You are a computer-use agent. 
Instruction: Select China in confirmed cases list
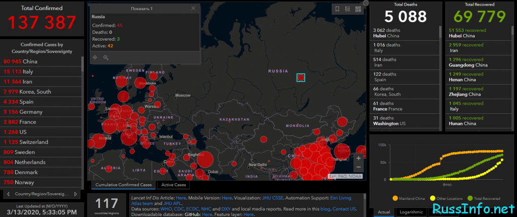point(41,61)
